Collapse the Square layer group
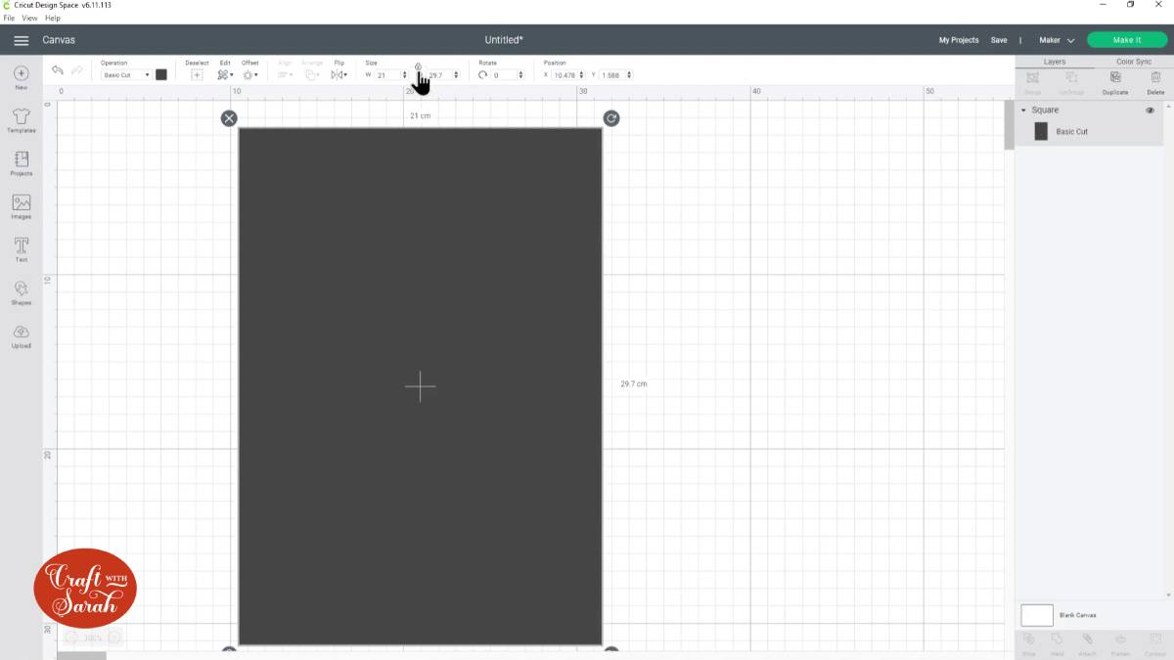 [1023, 110]
